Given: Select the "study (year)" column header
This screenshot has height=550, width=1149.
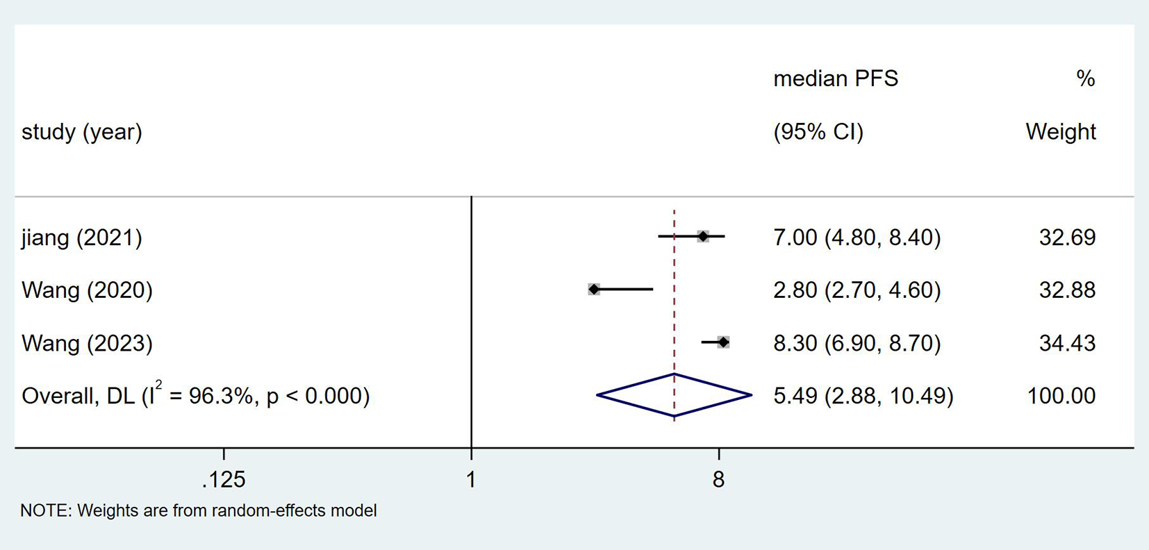Looking at the screenshot, I should click(x=82, y=132).
